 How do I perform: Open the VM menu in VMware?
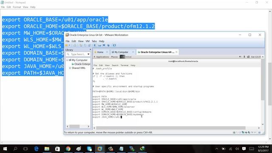point(88,41)
